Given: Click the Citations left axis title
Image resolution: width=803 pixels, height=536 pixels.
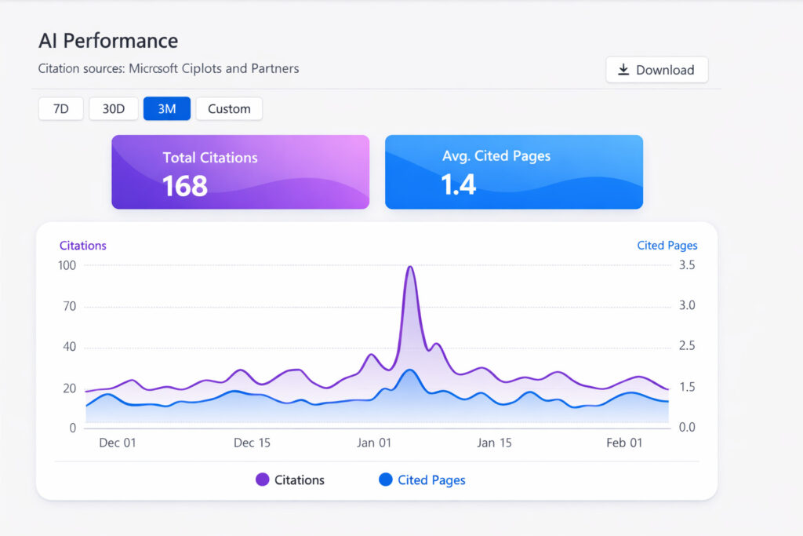Looking at the screenshot, I should click(x=83, y=246).
